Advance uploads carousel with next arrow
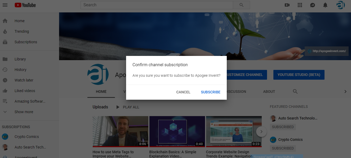The width and height of the screenshot is (351, 158). tap(261, 131)
